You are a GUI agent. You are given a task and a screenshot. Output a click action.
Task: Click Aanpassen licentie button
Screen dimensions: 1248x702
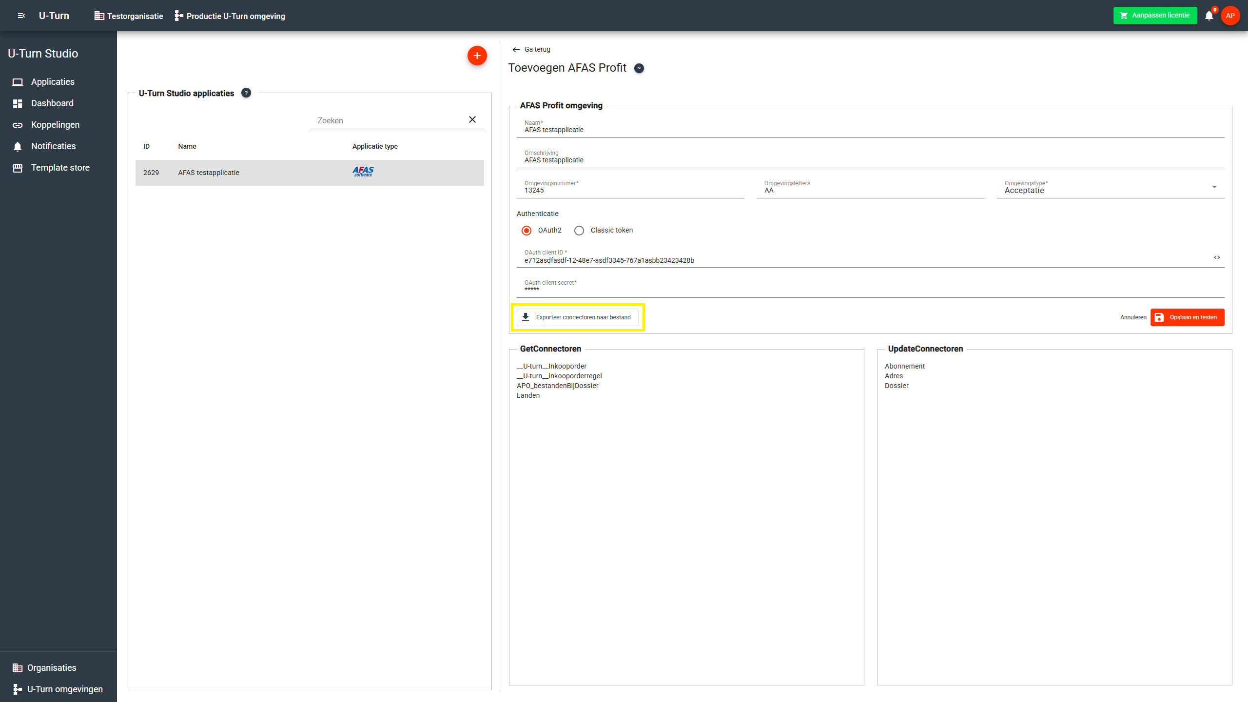point(1155,16)
